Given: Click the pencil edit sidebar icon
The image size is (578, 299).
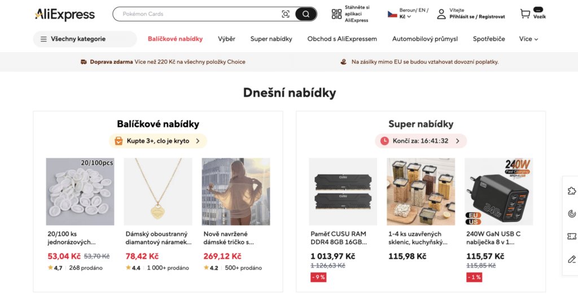Looking at the screenshot, I should [x=571, y=259].
